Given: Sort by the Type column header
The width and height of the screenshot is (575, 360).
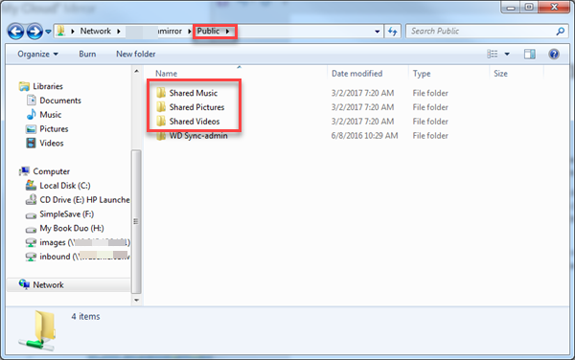Looking at the screenshot, I should point(422,74).
